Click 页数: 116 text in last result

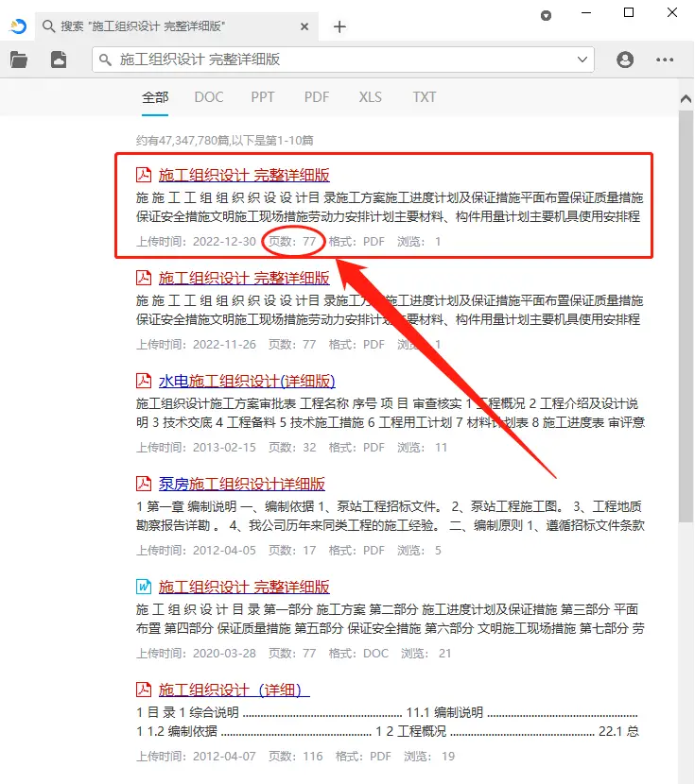(295, 757)
